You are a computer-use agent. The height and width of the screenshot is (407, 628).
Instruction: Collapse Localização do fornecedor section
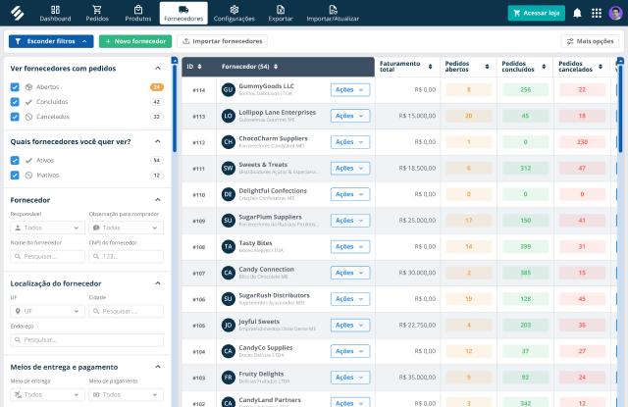click(158, 283)
